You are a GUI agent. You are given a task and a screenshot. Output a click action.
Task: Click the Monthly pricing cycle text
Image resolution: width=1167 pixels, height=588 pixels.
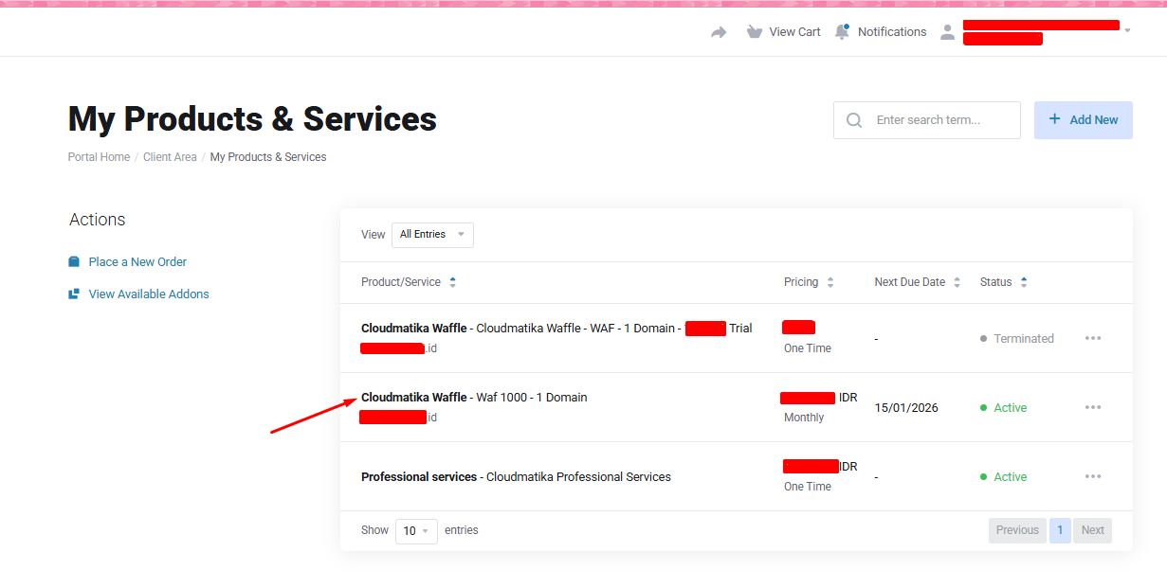click(x=804, y=418)
